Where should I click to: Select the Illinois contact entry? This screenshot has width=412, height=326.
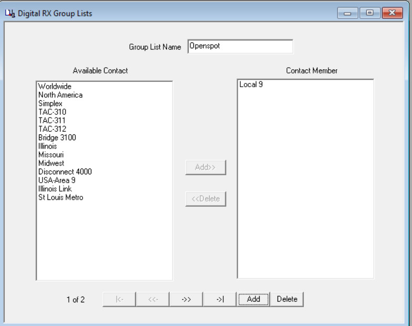[x=47, y=146]
